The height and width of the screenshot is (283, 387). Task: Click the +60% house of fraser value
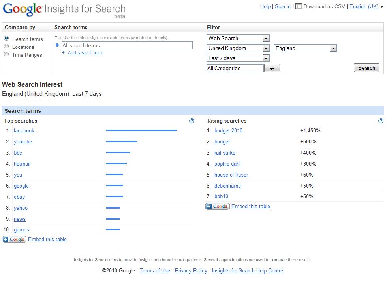pos(306,175)
